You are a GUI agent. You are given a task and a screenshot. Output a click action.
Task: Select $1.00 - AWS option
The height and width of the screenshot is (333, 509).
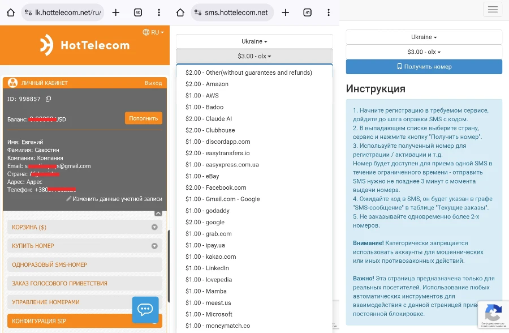tap(255, 96)
